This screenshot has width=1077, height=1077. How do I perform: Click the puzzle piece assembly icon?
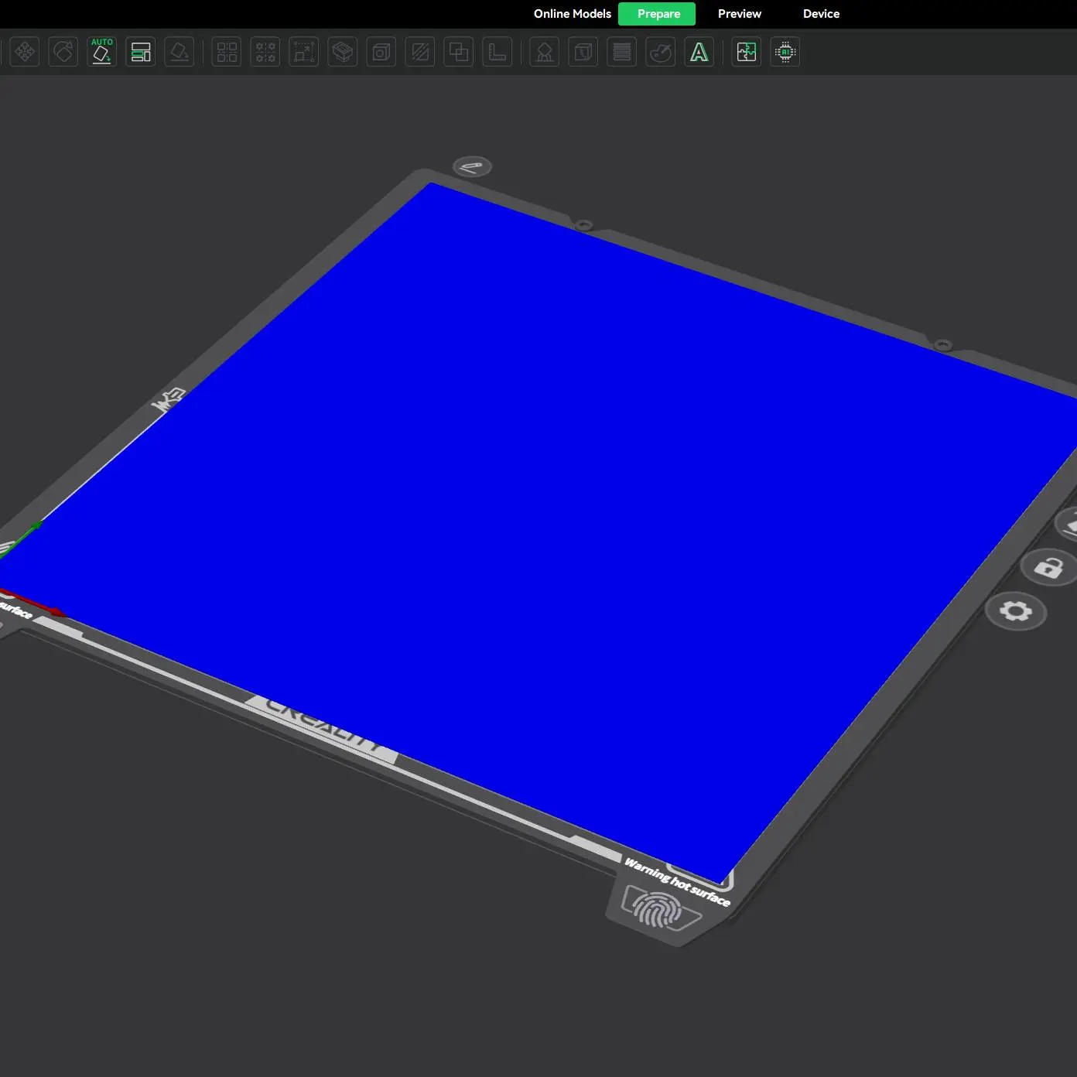pyautogui.click(x=747, y=52)
